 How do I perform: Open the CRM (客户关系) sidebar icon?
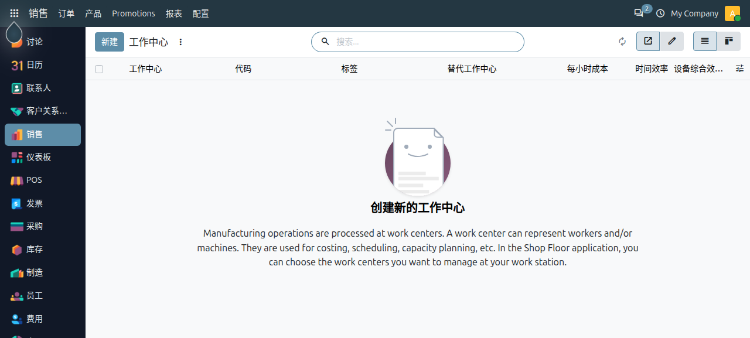click(x=17, y=111)
